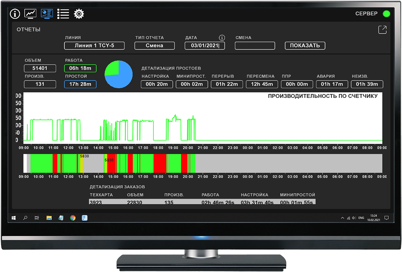Open the settings gear icon
The image size is (402, 272).
[79, 14]
